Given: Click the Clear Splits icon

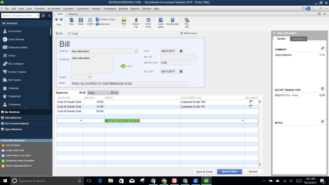Looking at the screenshot, I should click(x=161, y=20).
